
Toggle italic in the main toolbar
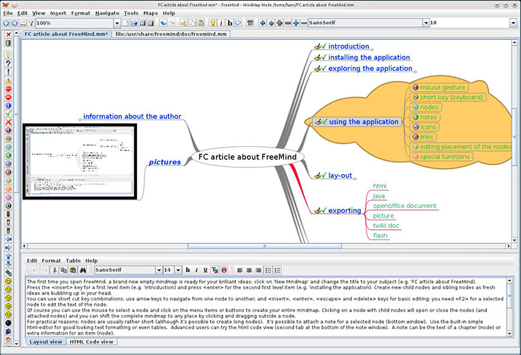coord(221,23)
